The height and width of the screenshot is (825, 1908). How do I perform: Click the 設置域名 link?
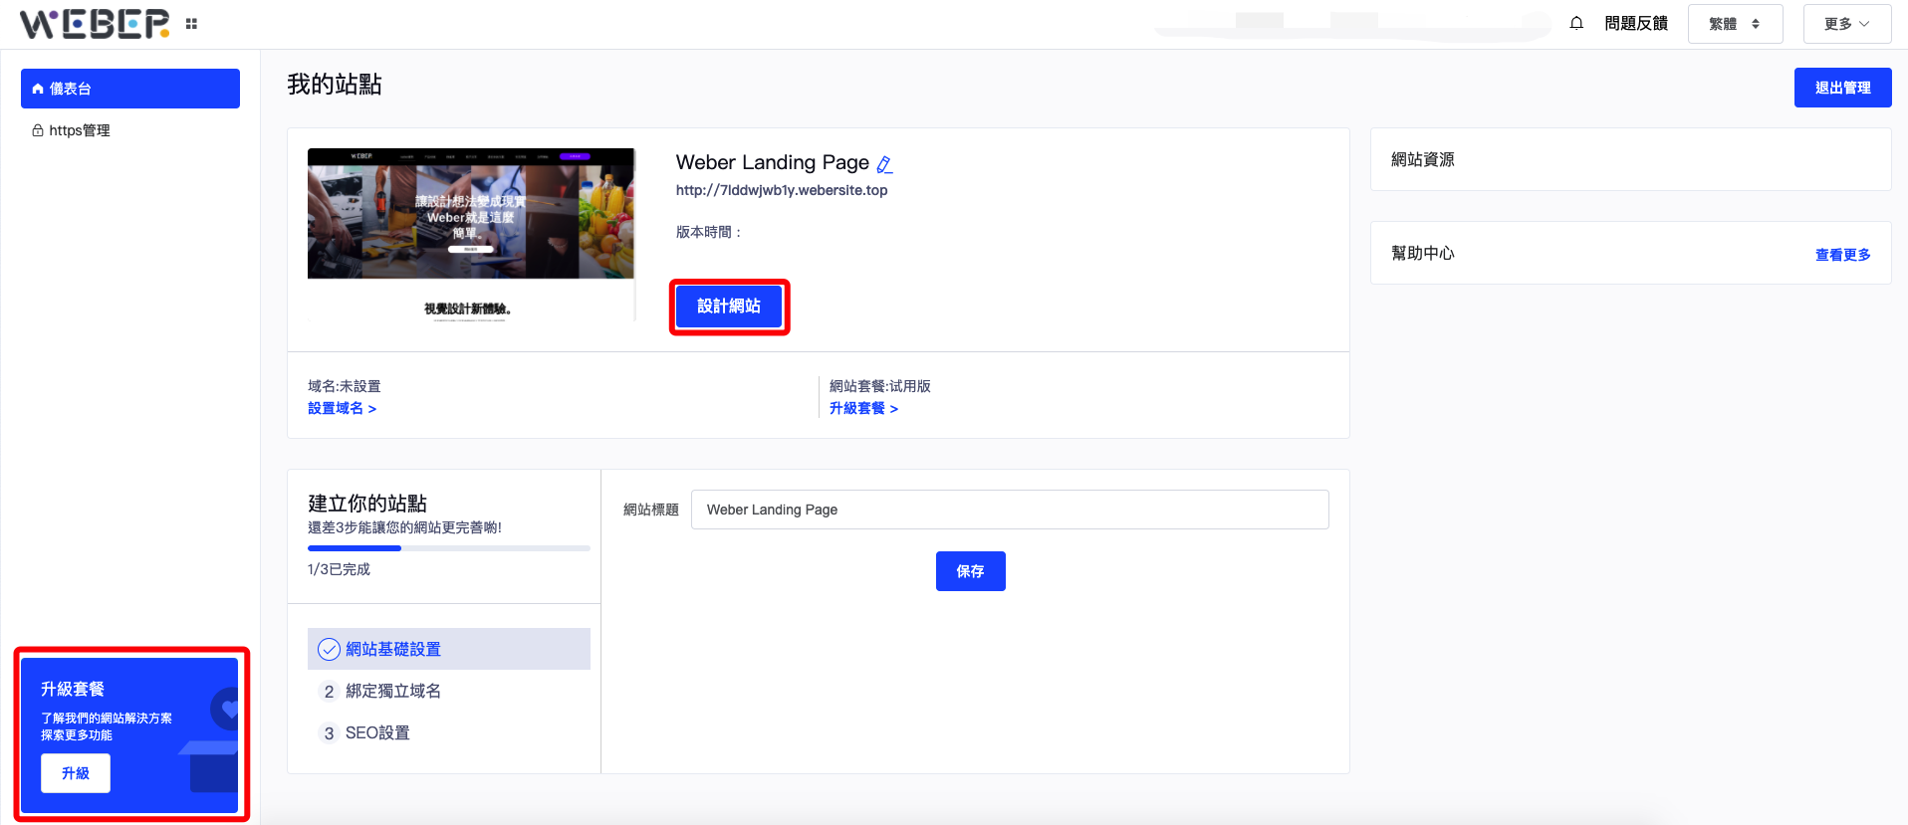(x=342, y=408)
